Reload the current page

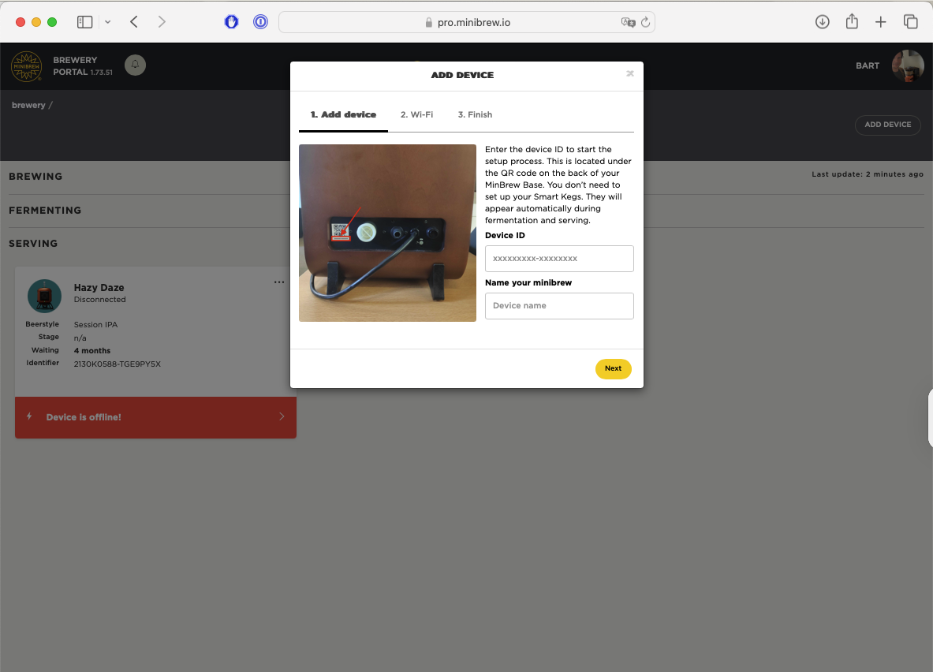tap(646, 23)
